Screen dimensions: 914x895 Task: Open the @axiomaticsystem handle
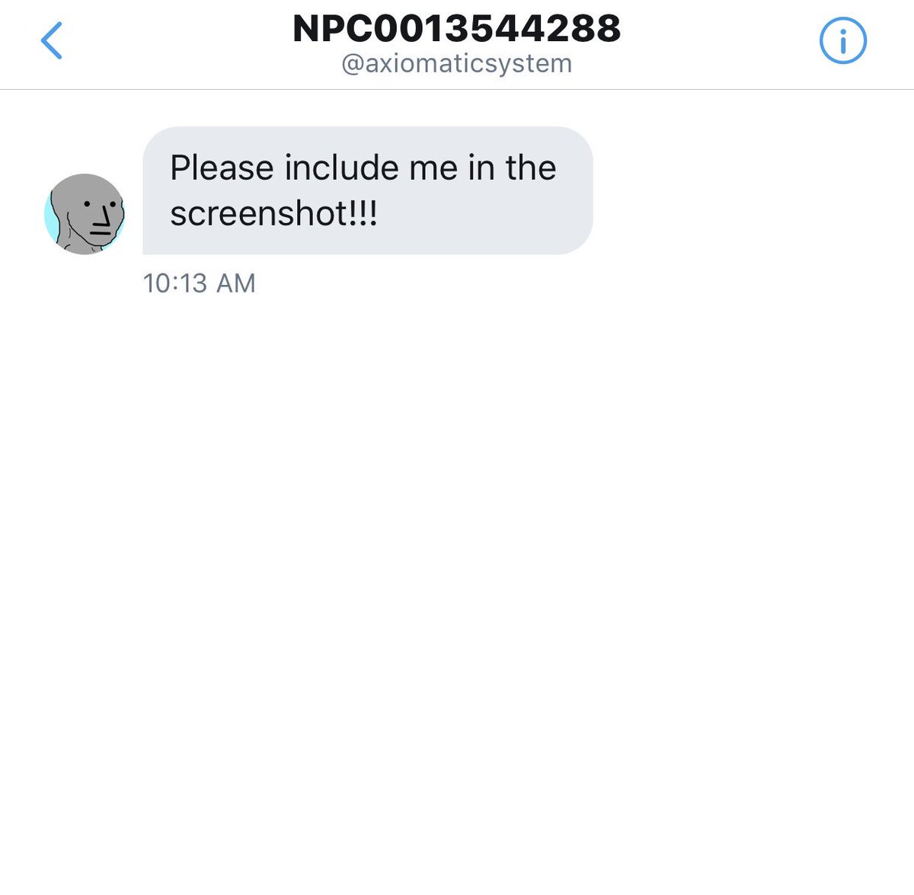pos(457,63)
